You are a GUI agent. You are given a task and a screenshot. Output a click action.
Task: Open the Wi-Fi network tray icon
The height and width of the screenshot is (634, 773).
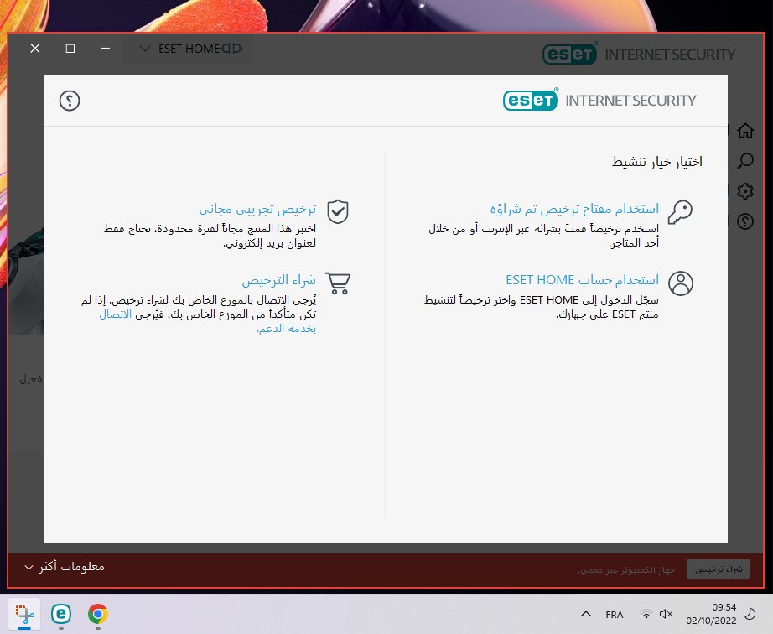click(x=646, y=614)
